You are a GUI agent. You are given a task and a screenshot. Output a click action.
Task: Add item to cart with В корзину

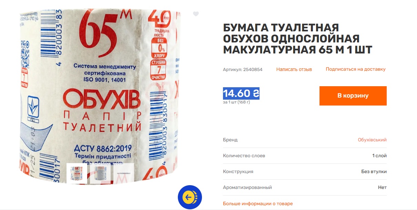(x=353, y=96)
